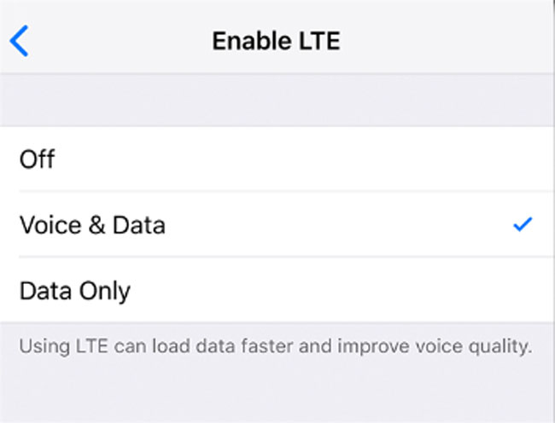Viewport: 555px width, 423px height.
Task: Select the Off option
Action: (277, 159)
